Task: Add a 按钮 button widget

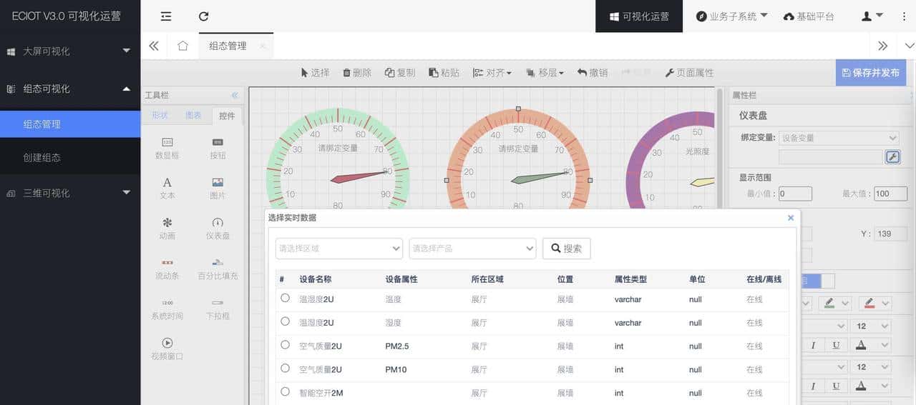Action: coord(218,148)
